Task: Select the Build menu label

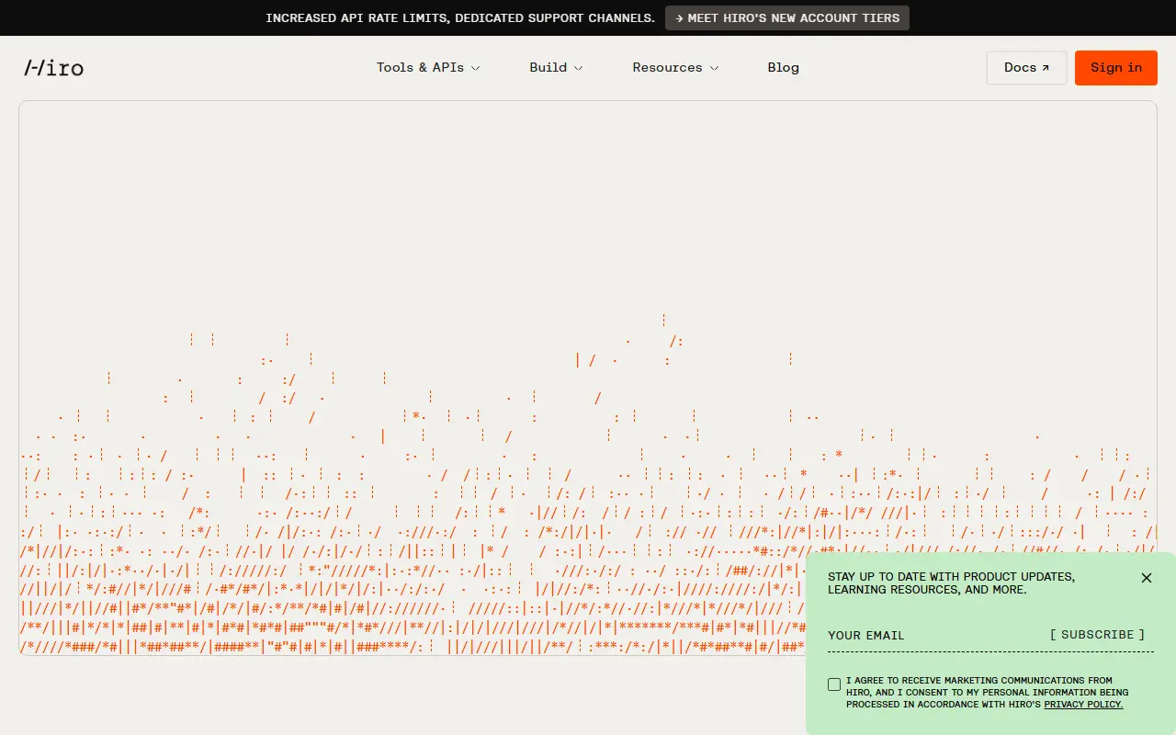Action: click(x=548, y=67)
